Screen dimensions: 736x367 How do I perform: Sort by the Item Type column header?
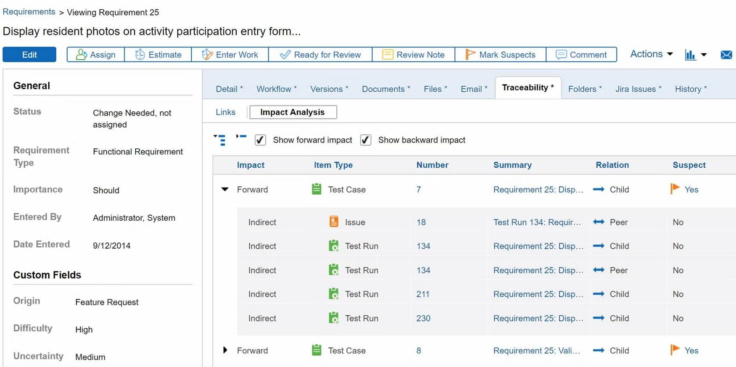point(333,165)
